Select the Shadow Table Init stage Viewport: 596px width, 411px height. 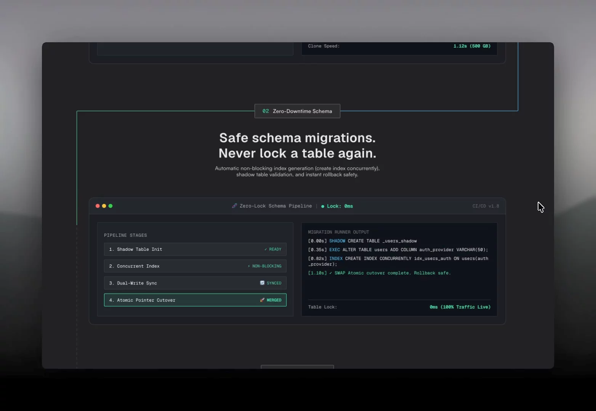coord(195,249)
